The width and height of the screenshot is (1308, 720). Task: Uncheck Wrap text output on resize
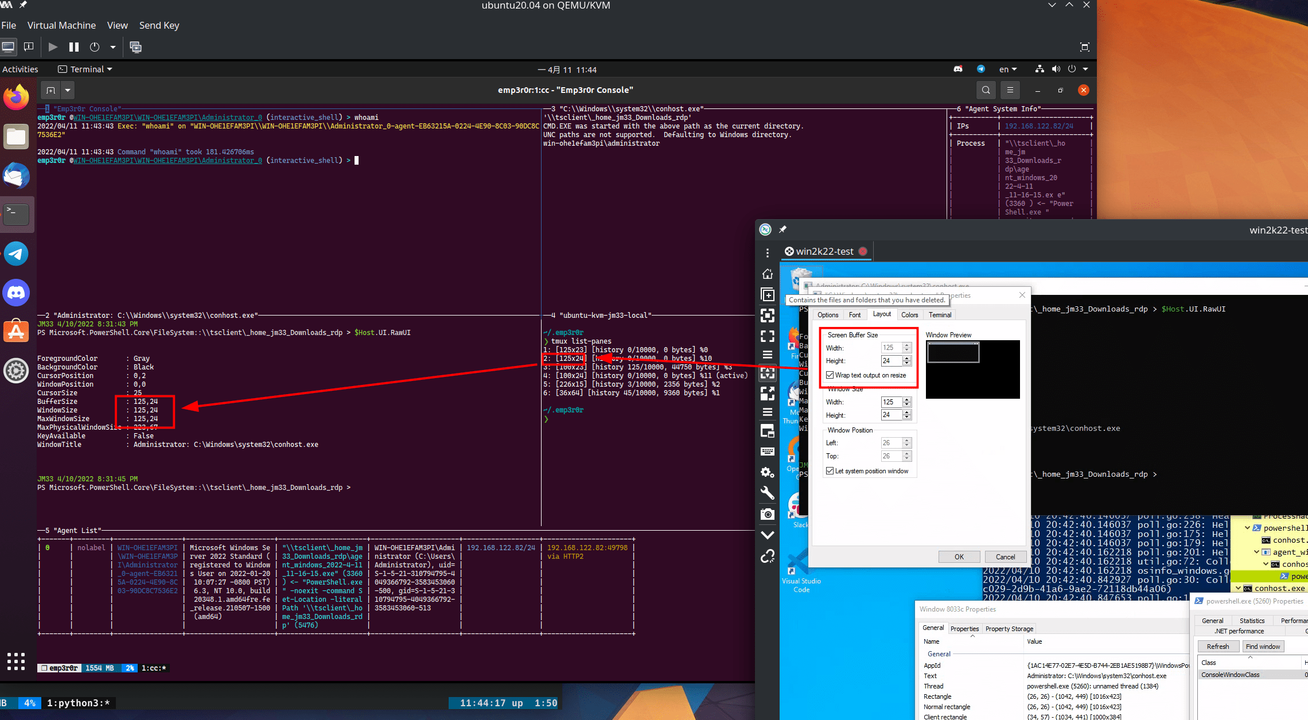830,375
